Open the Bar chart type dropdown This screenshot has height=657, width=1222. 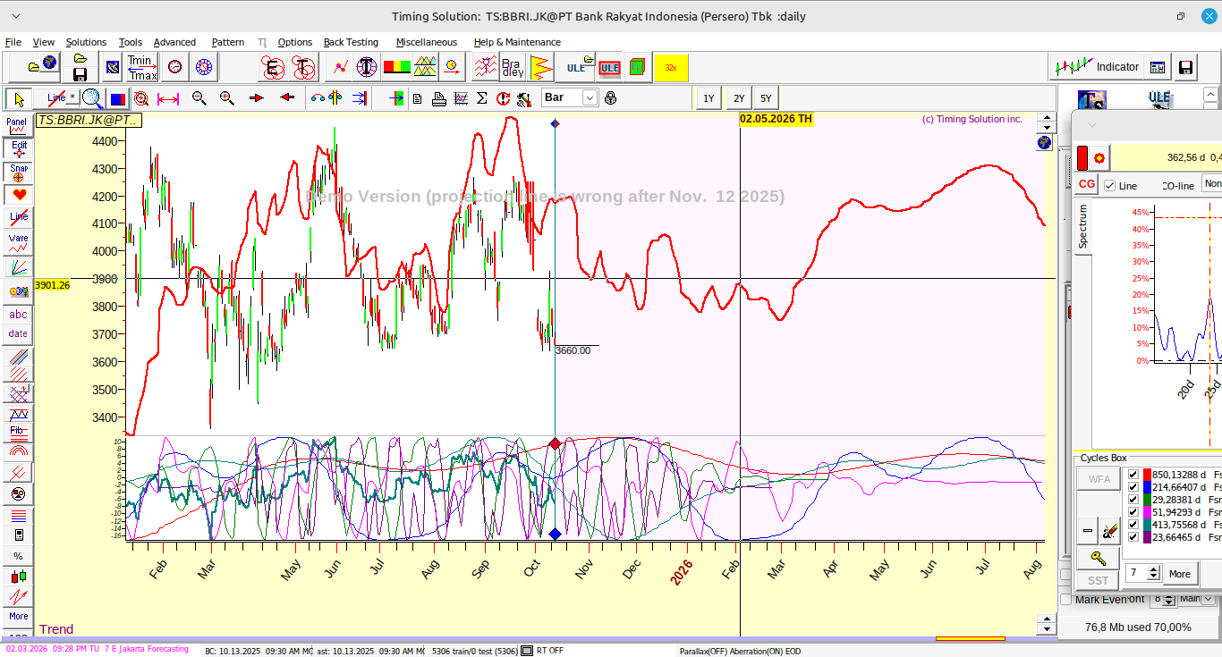click(590, 98)
